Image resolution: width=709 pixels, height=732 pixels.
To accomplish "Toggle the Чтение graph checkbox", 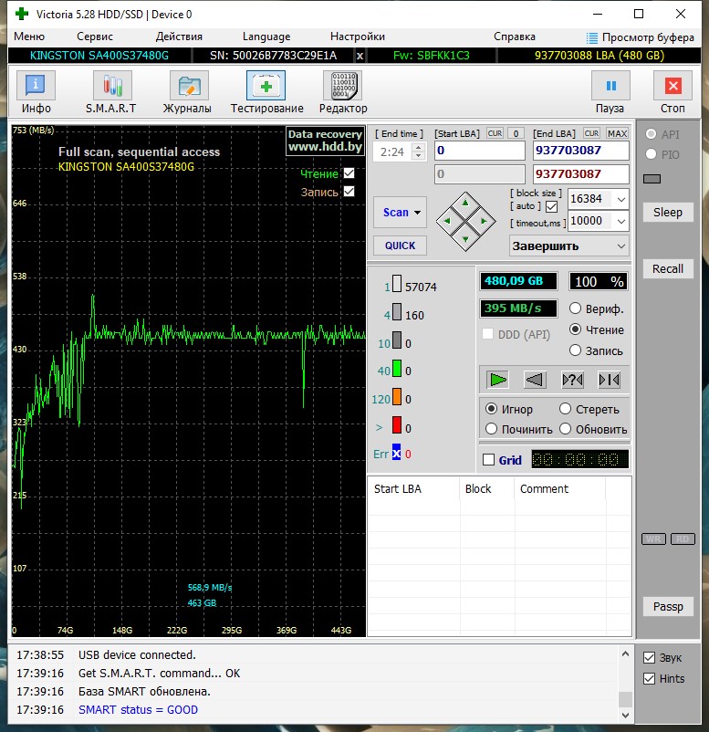I will 349,173.
